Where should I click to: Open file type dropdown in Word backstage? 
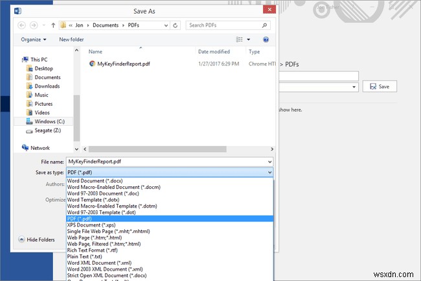point(354,87)
